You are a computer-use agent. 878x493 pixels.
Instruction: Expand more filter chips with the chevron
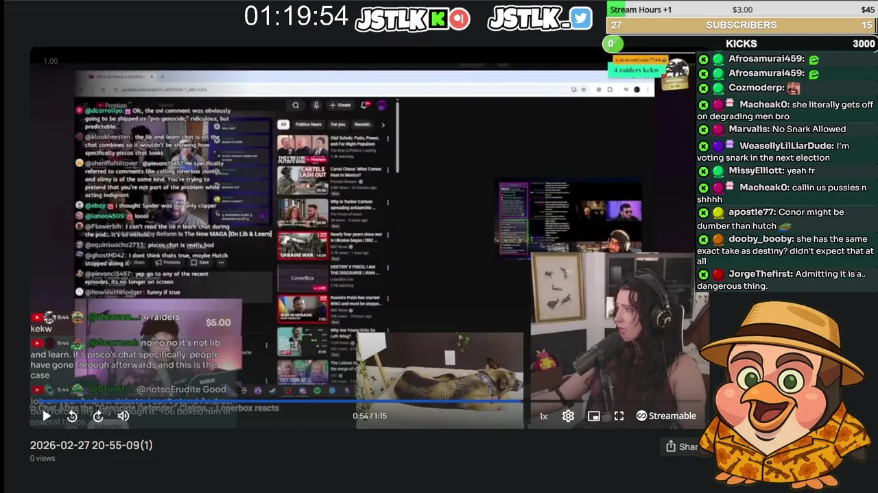click(383, 125)
